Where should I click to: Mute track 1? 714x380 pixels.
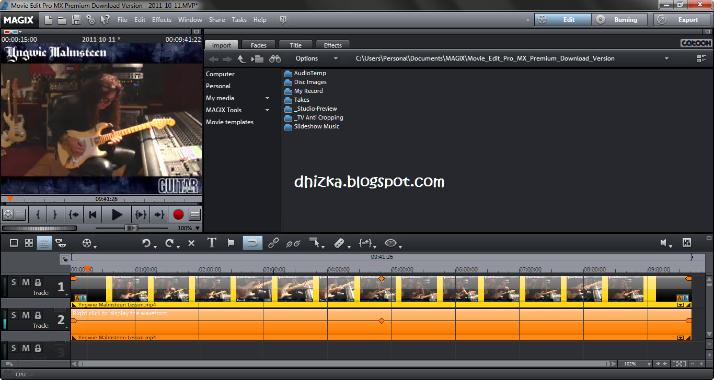(26, 282)
